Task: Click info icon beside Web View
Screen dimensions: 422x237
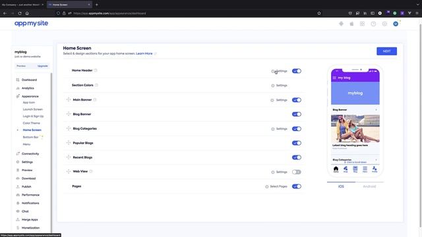Action: [x=91, y=171]
